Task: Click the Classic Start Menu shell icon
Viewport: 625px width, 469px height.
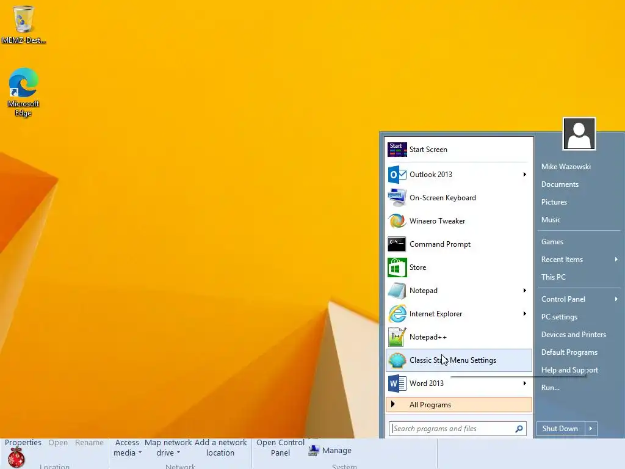Action: (x=397, y=360)
